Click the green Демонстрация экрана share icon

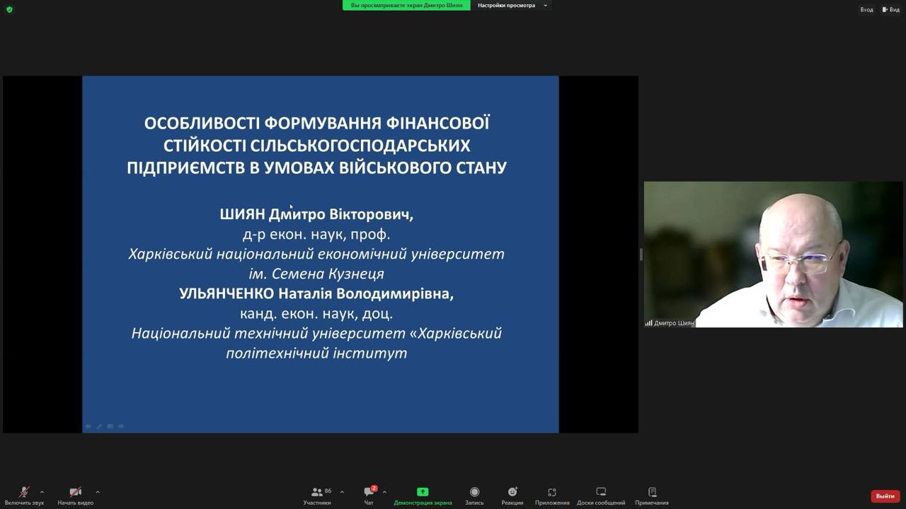click(423, 492)
